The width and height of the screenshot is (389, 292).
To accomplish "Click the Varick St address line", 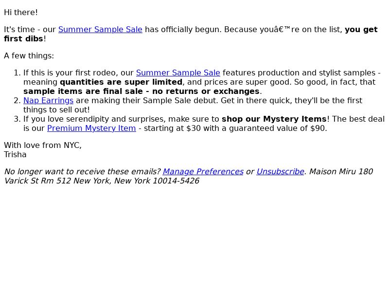I will pos(102,181).
